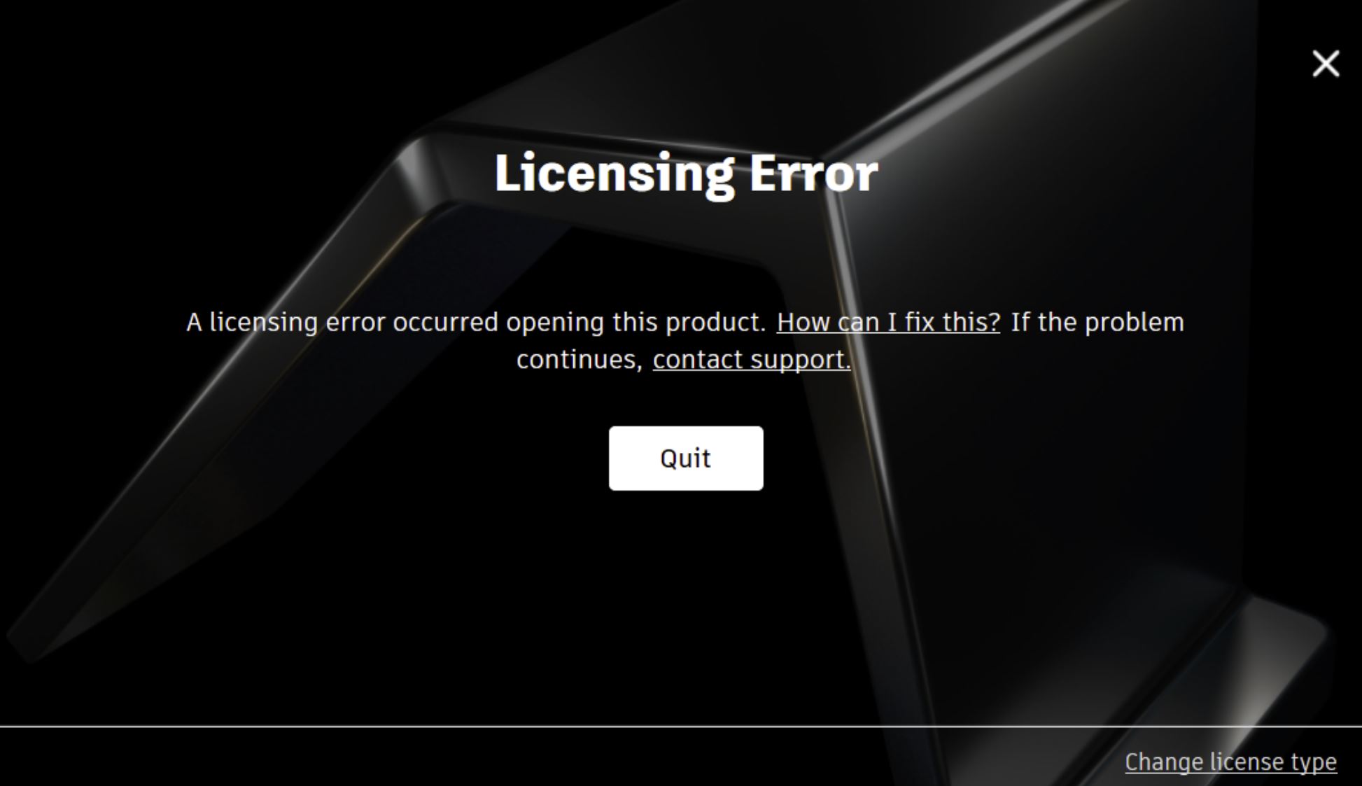Tap the underlined 'Change license type' text
The image size is (1362, 786).
1230,762
